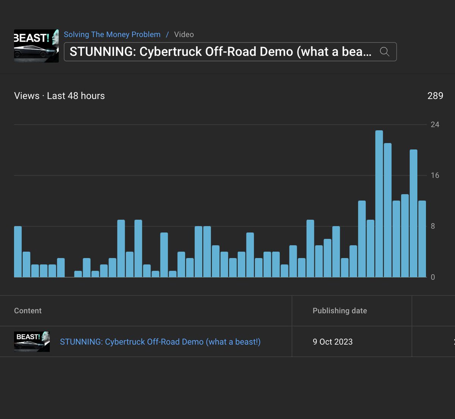Click the 24 y-axis label
Viewport: 455px width, 419px height.
(x=435, y=124)
